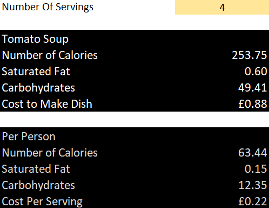269x208 pixels.
Task: Click the Cost Per Serving label
Action: (x=42, y=201)
